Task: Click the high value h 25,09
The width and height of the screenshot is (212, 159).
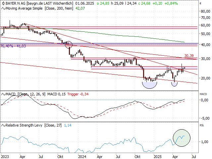Action: 117,3
